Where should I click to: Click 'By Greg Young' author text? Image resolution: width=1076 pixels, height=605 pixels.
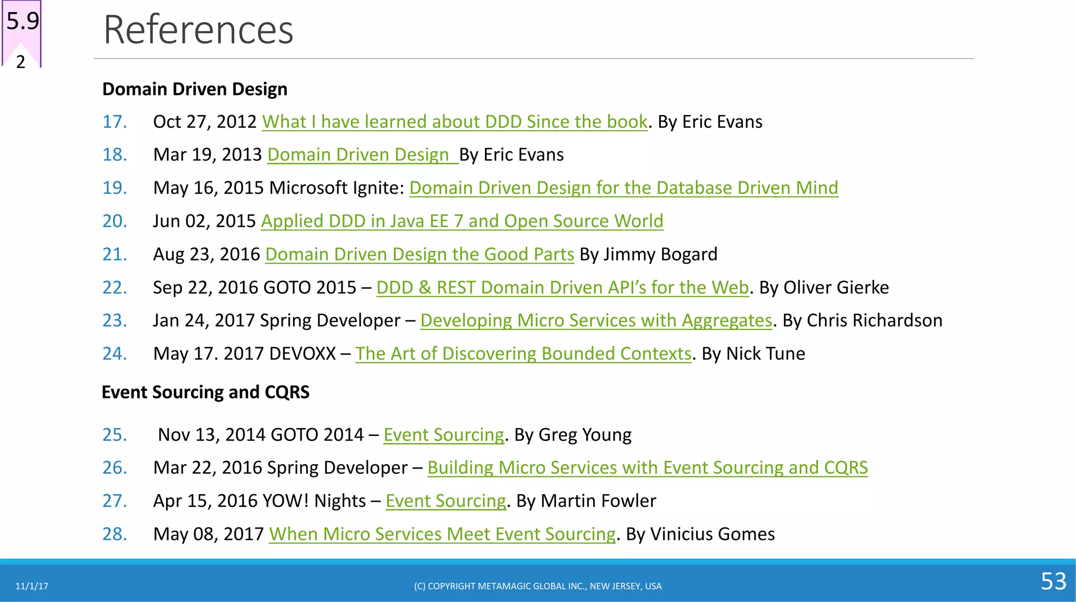coord(573,435)
